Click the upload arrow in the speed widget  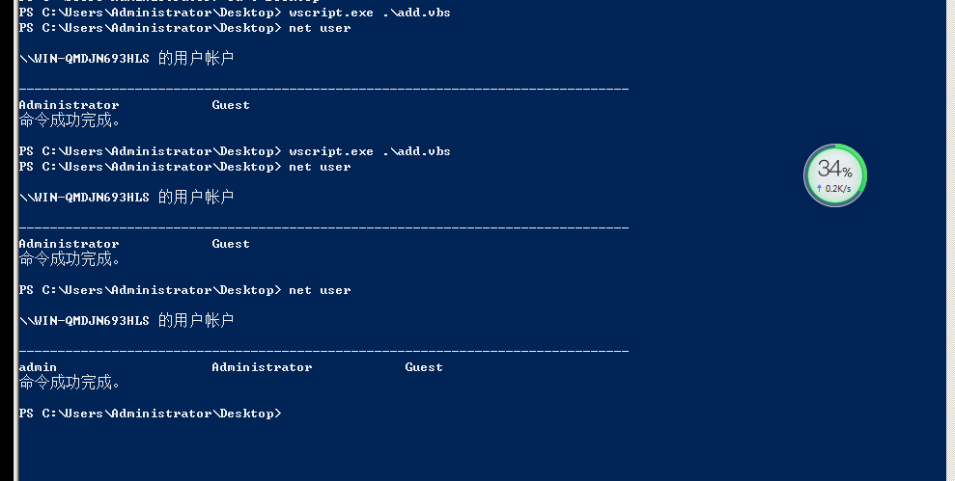click(820, 189)
